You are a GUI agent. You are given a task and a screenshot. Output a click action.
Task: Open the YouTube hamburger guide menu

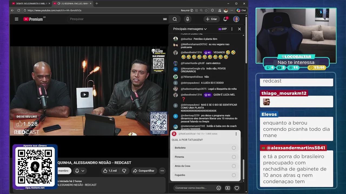(x=16, y=19)
